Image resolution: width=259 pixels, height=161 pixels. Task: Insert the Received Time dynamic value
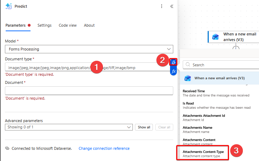pos(216,93)
